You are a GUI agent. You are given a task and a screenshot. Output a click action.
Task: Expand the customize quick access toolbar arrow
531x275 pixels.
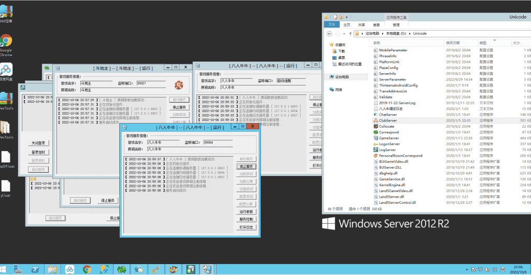tap(347, 17)
